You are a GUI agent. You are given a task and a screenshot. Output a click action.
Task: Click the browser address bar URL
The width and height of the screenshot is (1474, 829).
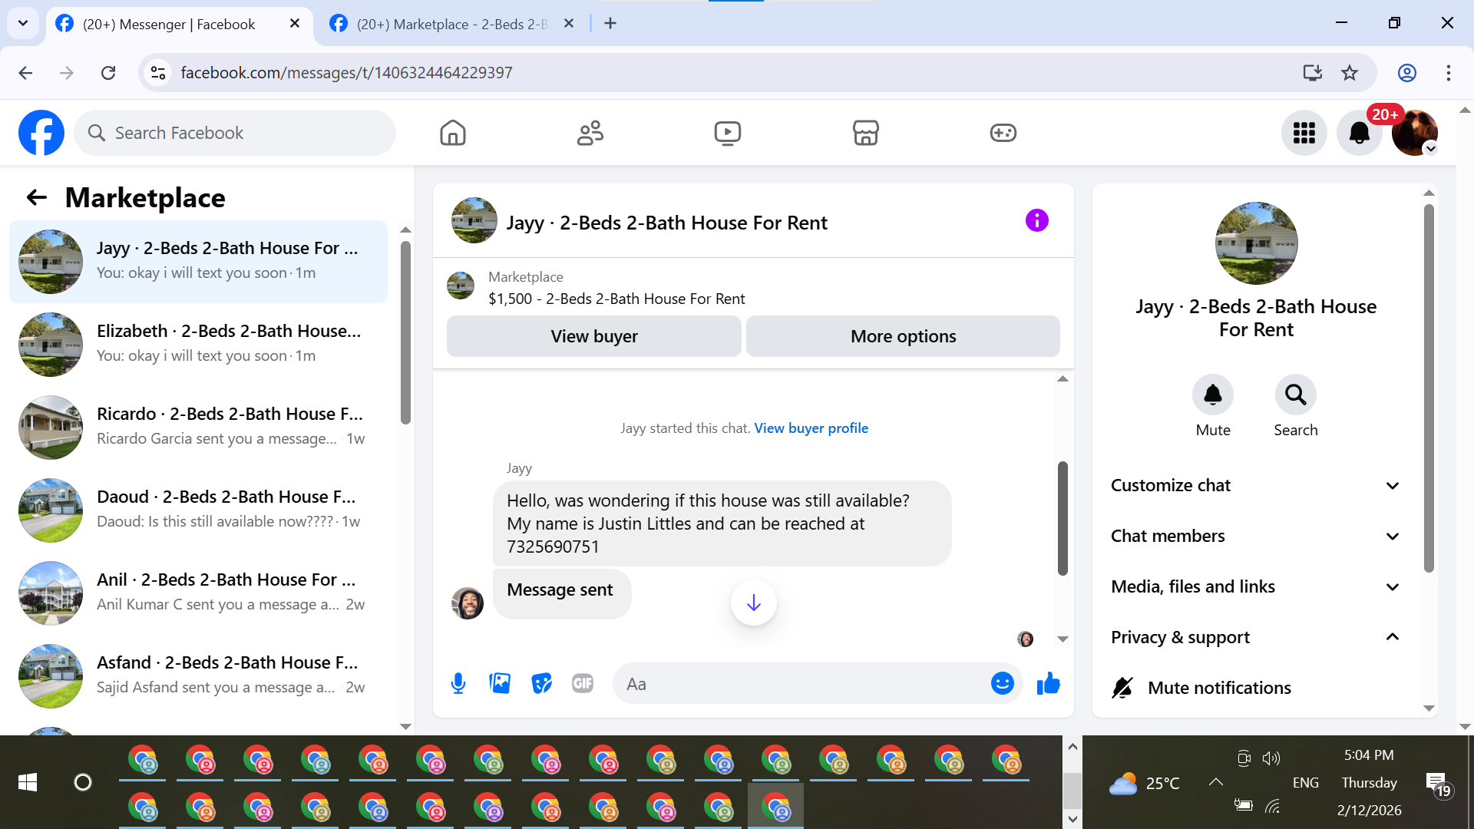346,73
